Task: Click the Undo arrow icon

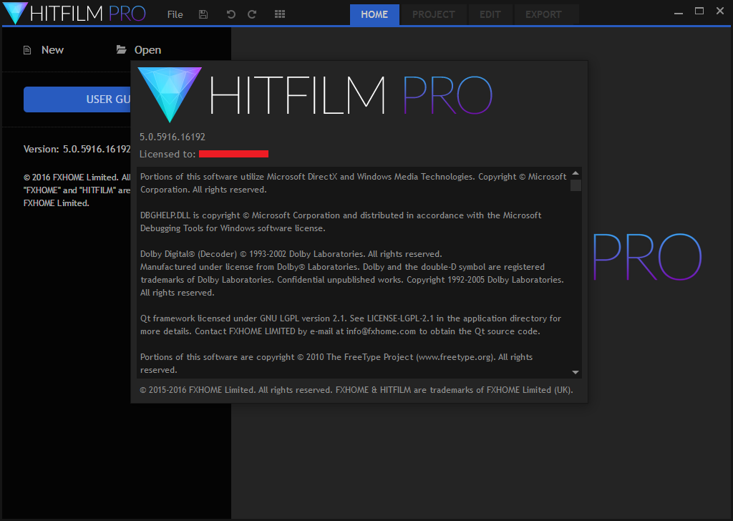Action: [x=230, y=14]
